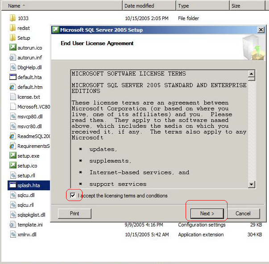Sort by the Date modified column header
The width and height of the screenshot is (269, 264).
point(149,6)
